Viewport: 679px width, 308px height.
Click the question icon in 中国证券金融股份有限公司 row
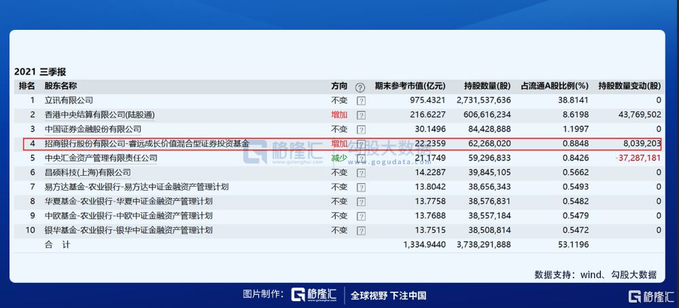361,130
